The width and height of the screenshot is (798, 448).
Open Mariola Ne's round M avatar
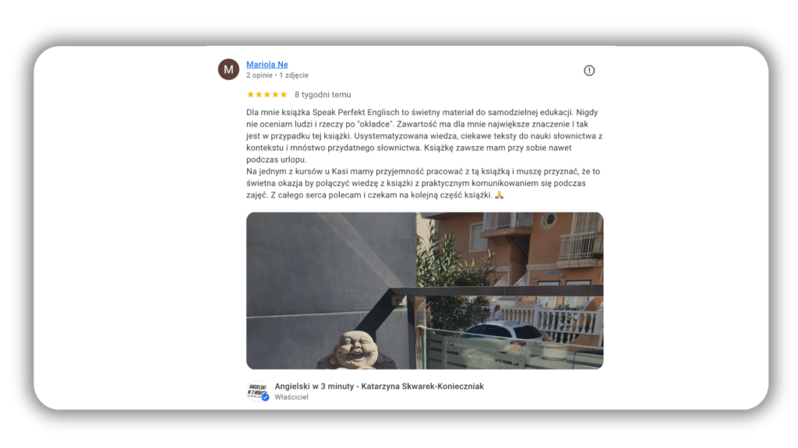pyautogui.click(x=228, y=69)
